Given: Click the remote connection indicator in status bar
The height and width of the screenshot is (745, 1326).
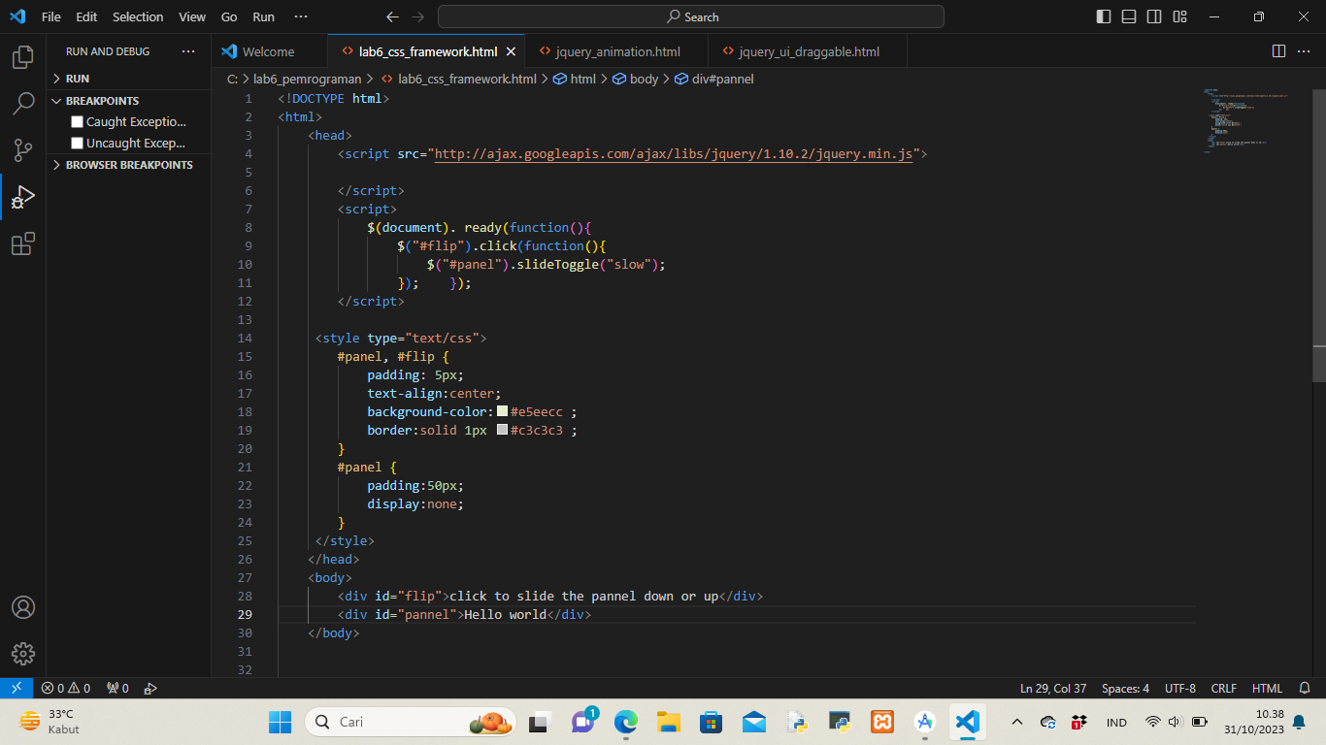Looking at the screenshot, I should click(x=15, y=688).
